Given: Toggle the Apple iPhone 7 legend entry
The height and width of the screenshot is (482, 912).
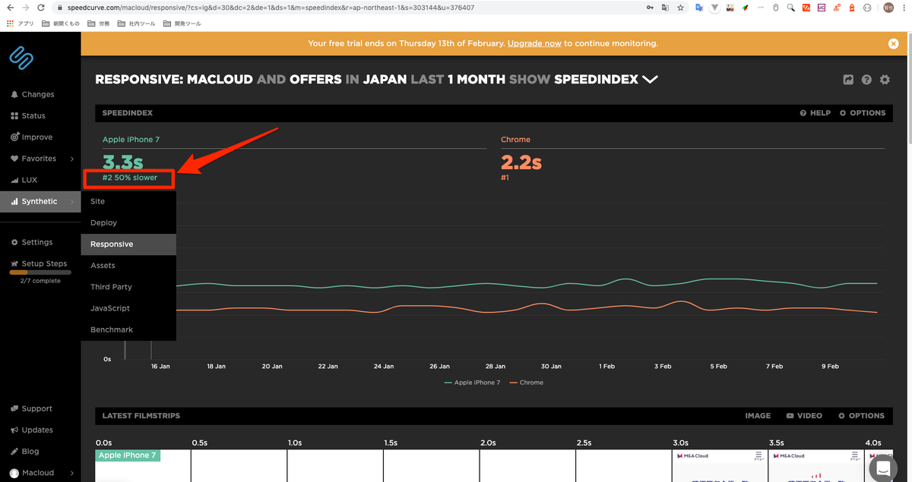Looking at the screenshot, I should pos(472,383).
